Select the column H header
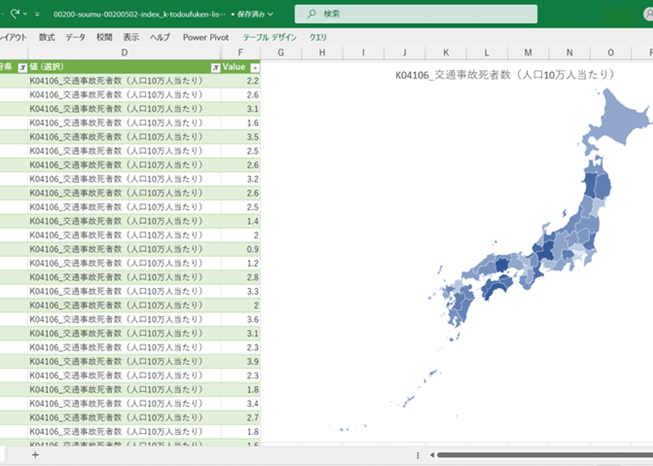Viewport: 653px width, 466px height. coord(322,52)
